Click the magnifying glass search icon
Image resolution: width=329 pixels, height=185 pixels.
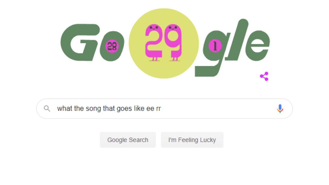pos(47,108)
